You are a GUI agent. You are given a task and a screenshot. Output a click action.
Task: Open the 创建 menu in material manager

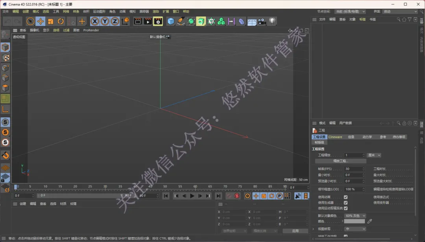point(23,203)
